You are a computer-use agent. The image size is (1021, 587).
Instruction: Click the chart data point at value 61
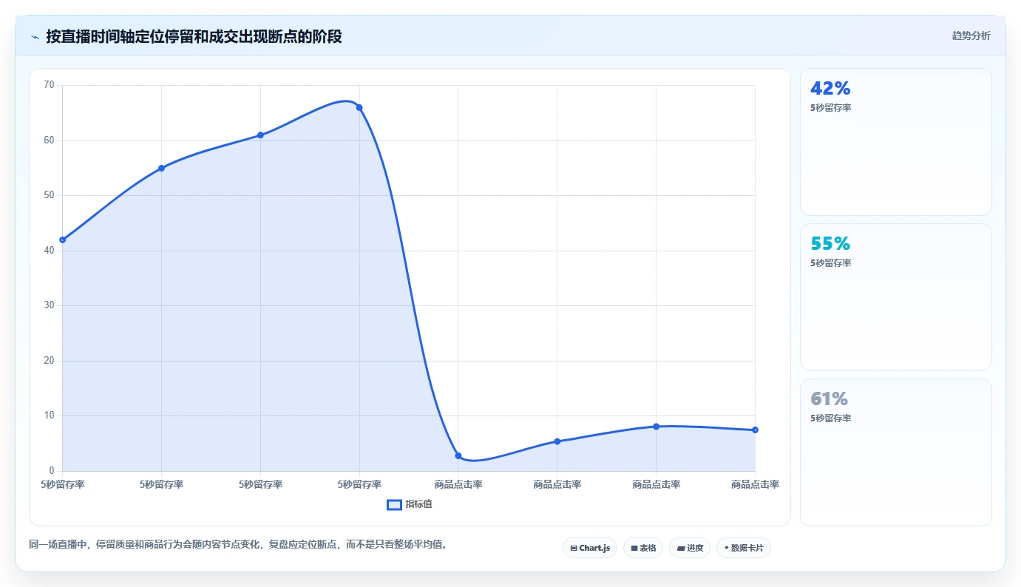point(260,135)
